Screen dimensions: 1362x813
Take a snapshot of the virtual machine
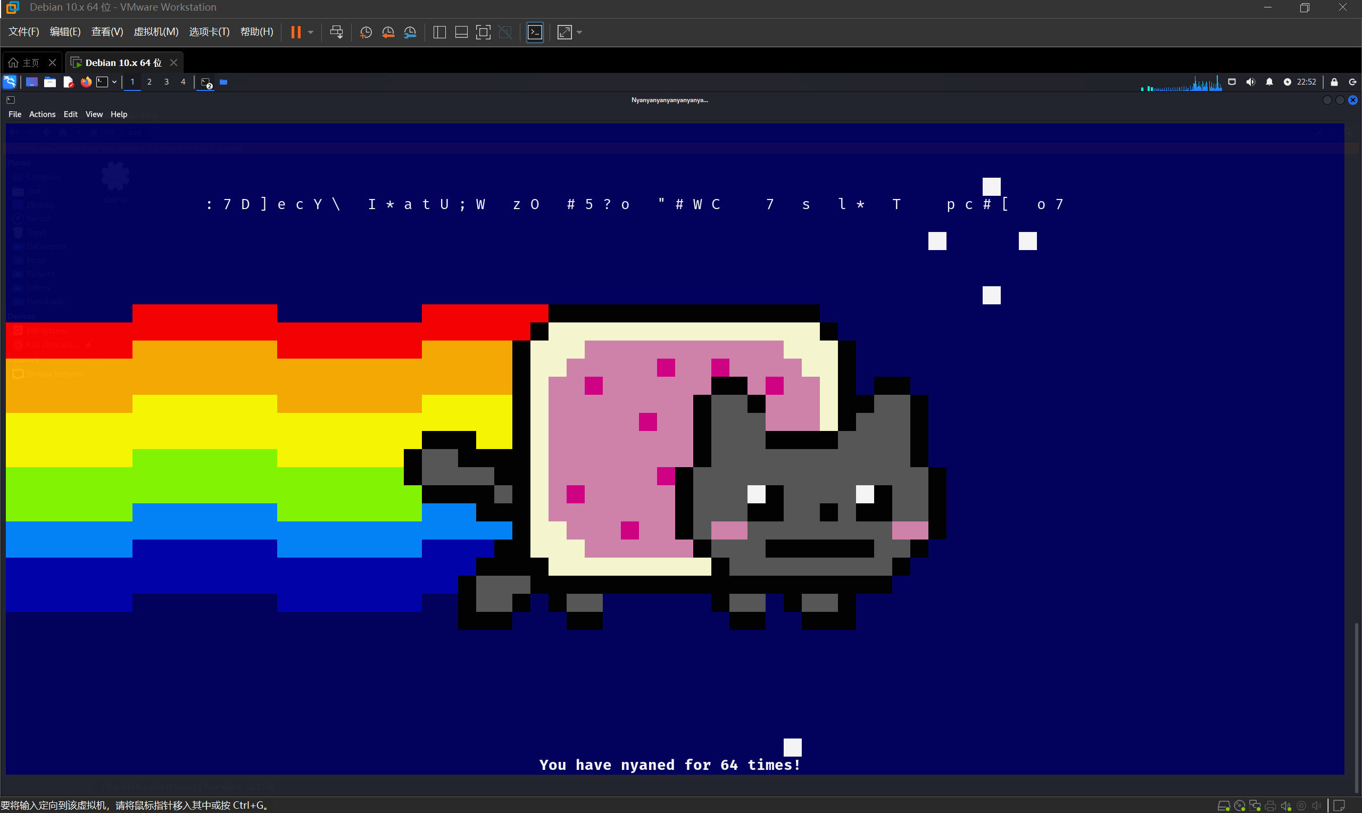366,32
